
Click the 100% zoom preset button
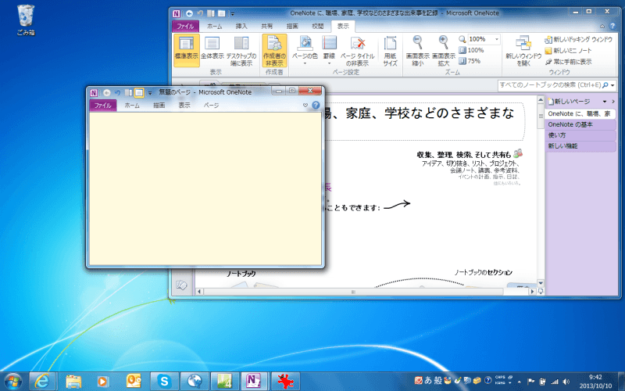coord(471,50)
